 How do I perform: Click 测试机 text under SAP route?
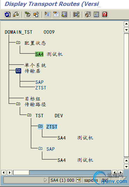tap(85, 160)
